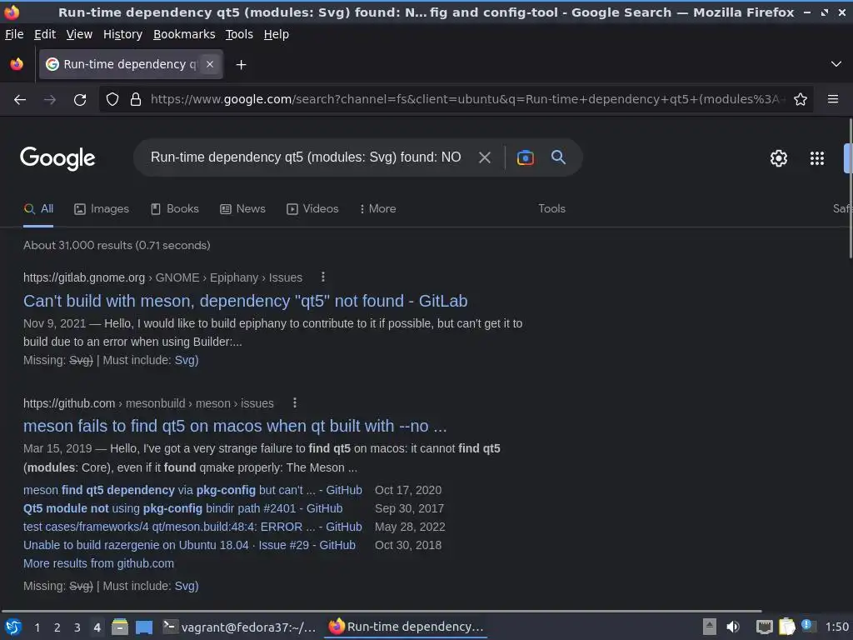This screenshot has width=853, height=640.
Task: Open the Edit menu
Action: pyautogui.click(x=45, y=34)
